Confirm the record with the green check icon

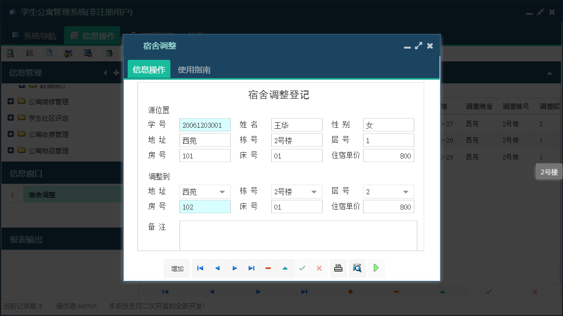pos(302,268)
